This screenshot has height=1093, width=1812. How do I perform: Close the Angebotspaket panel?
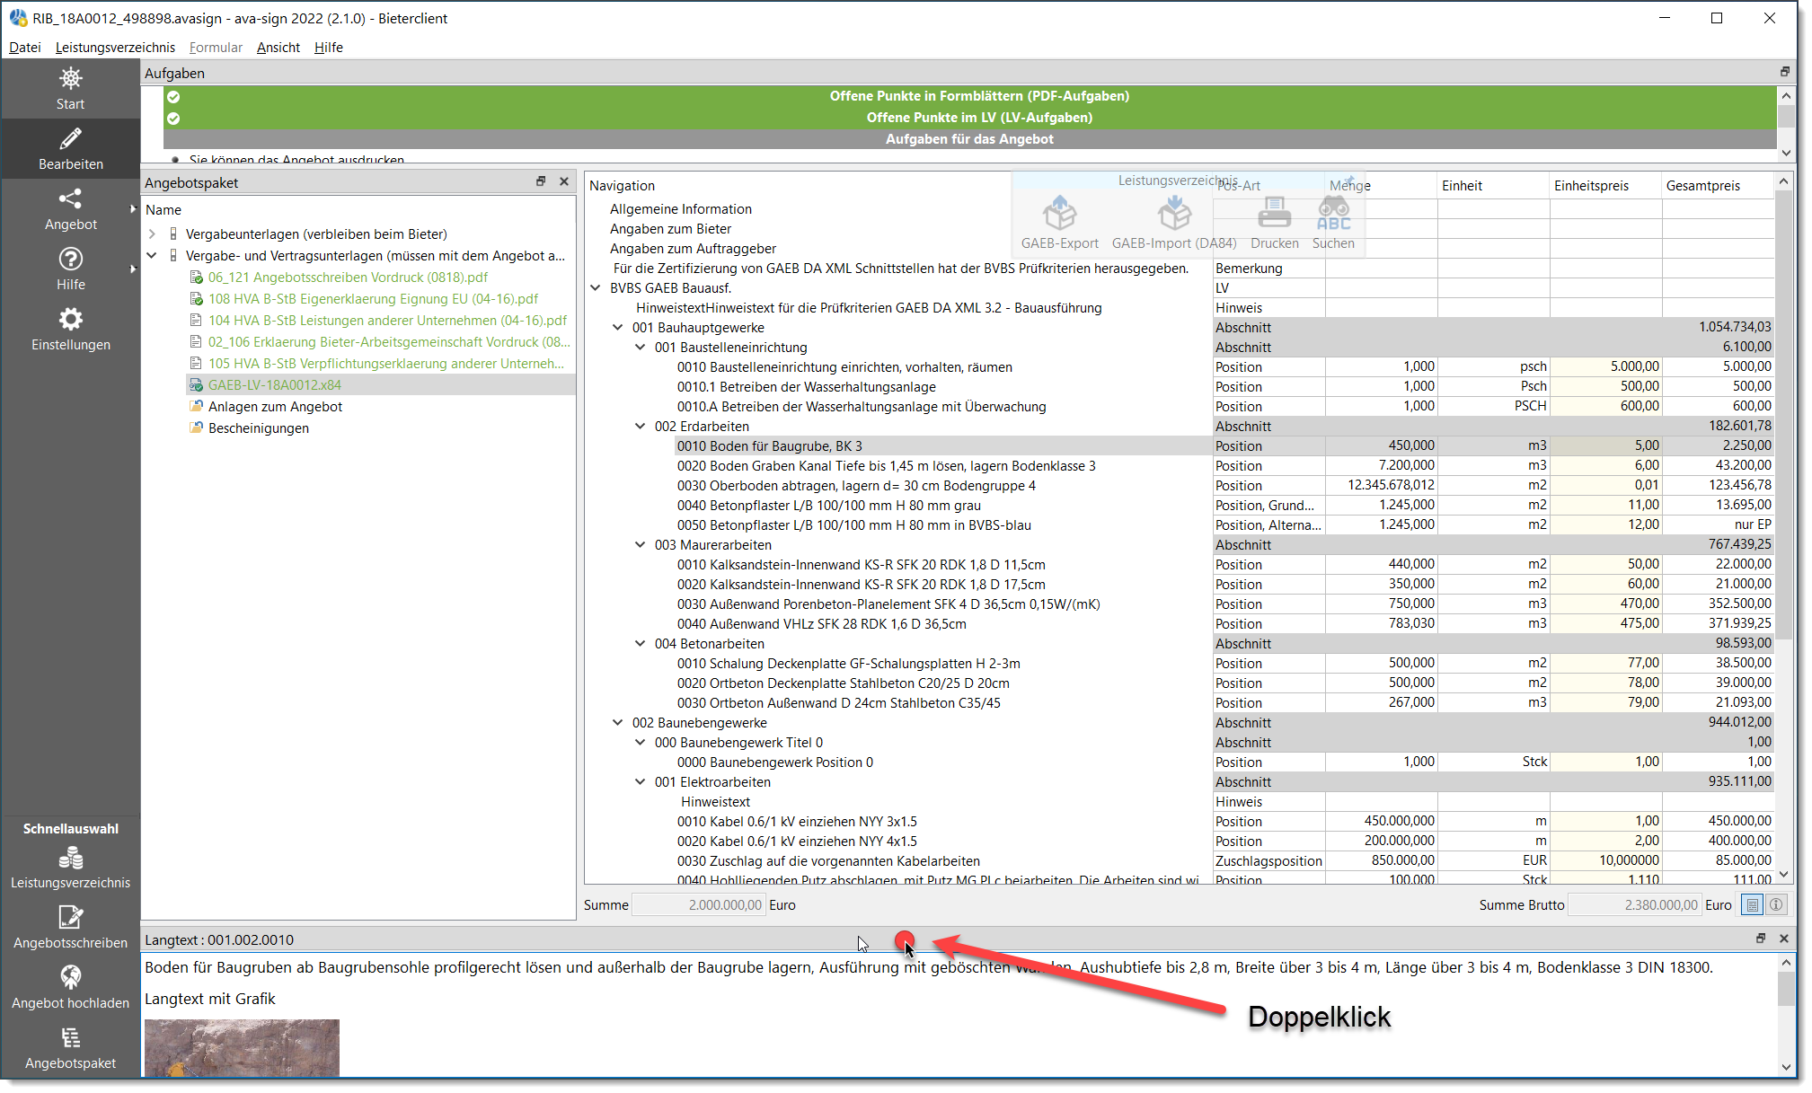click(564, 181)
